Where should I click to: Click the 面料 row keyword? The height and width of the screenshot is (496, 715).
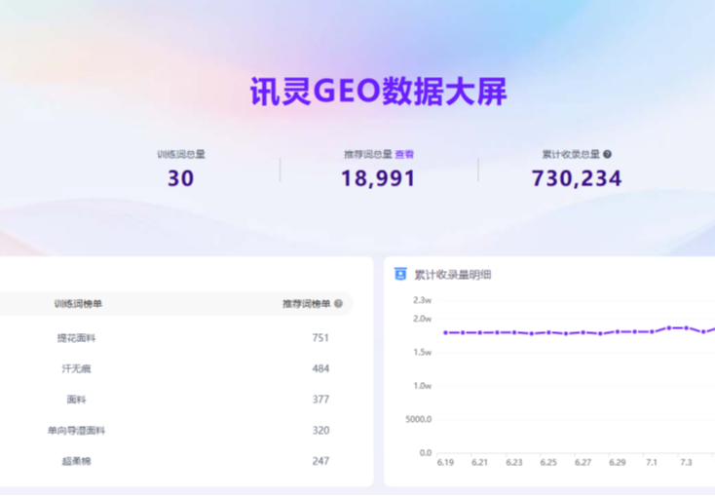(76, 400)
